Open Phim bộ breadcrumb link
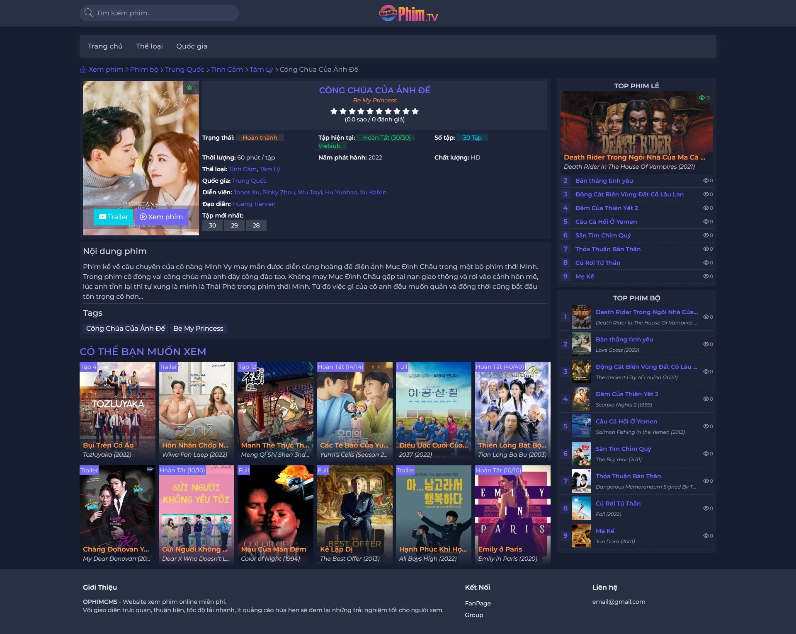Viewport: 796px width, 634px height. click(144, 70)
